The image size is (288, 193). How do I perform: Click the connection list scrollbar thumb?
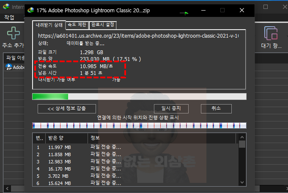pos(242,144)
